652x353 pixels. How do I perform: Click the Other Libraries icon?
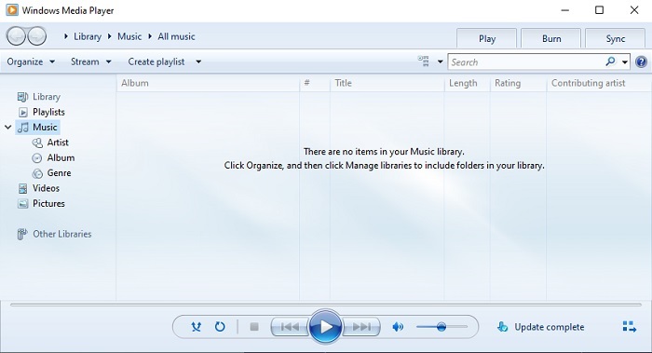coord(22,234)
